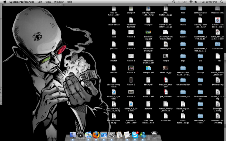
Task: Select the PROSPECTIVE MARR...E VISA folder
Action: [x=183, y=68]
